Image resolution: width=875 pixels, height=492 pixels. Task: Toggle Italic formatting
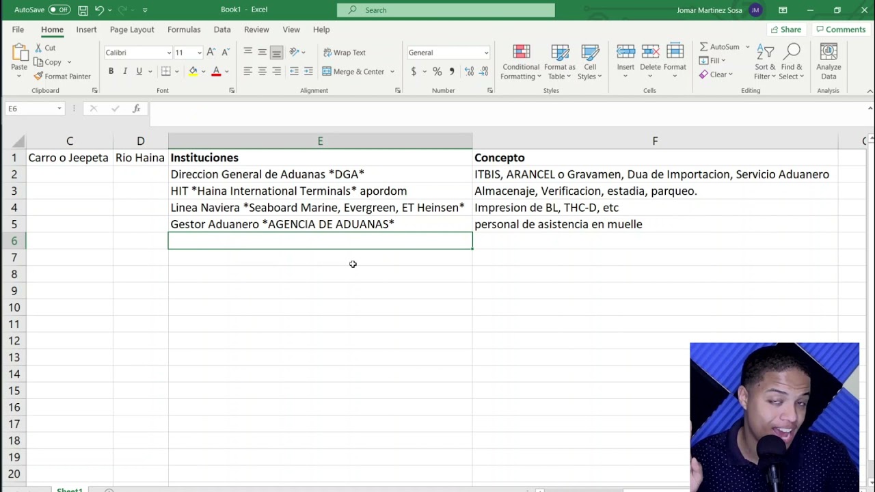[x=125, y=72]
